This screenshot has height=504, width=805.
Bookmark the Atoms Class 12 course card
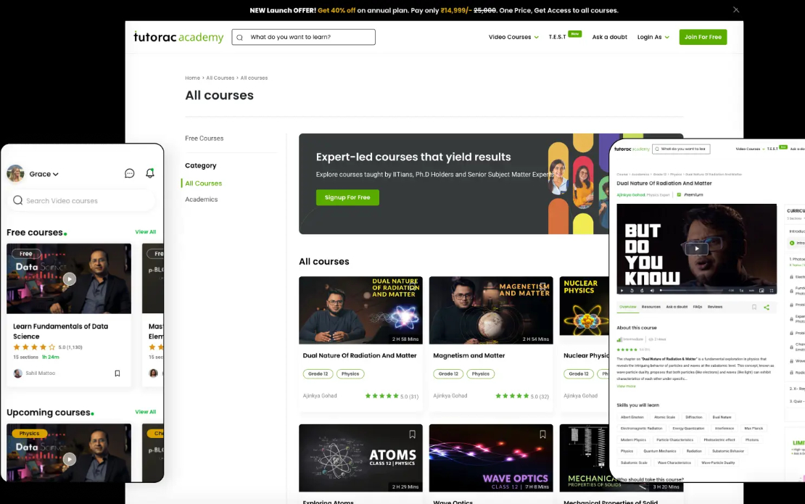tap(412, 434)
